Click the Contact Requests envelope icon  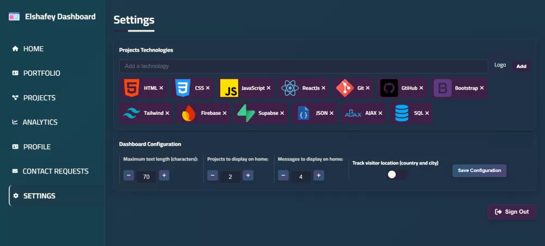[x=15, y=171]
